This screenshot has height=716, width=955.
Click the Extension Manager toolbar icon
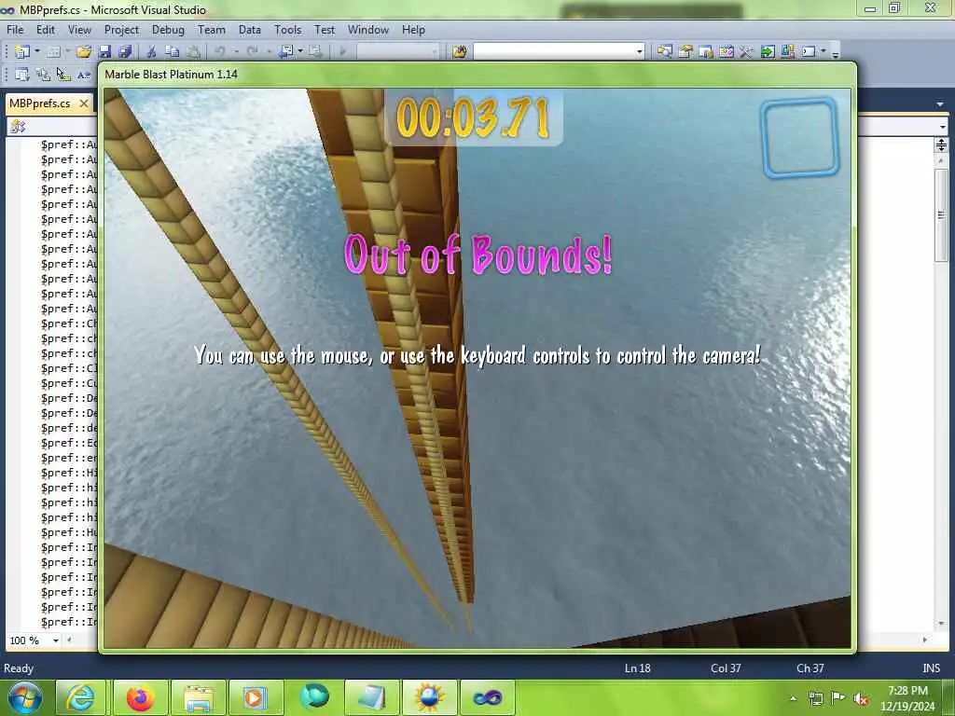[x=787, y=52]
